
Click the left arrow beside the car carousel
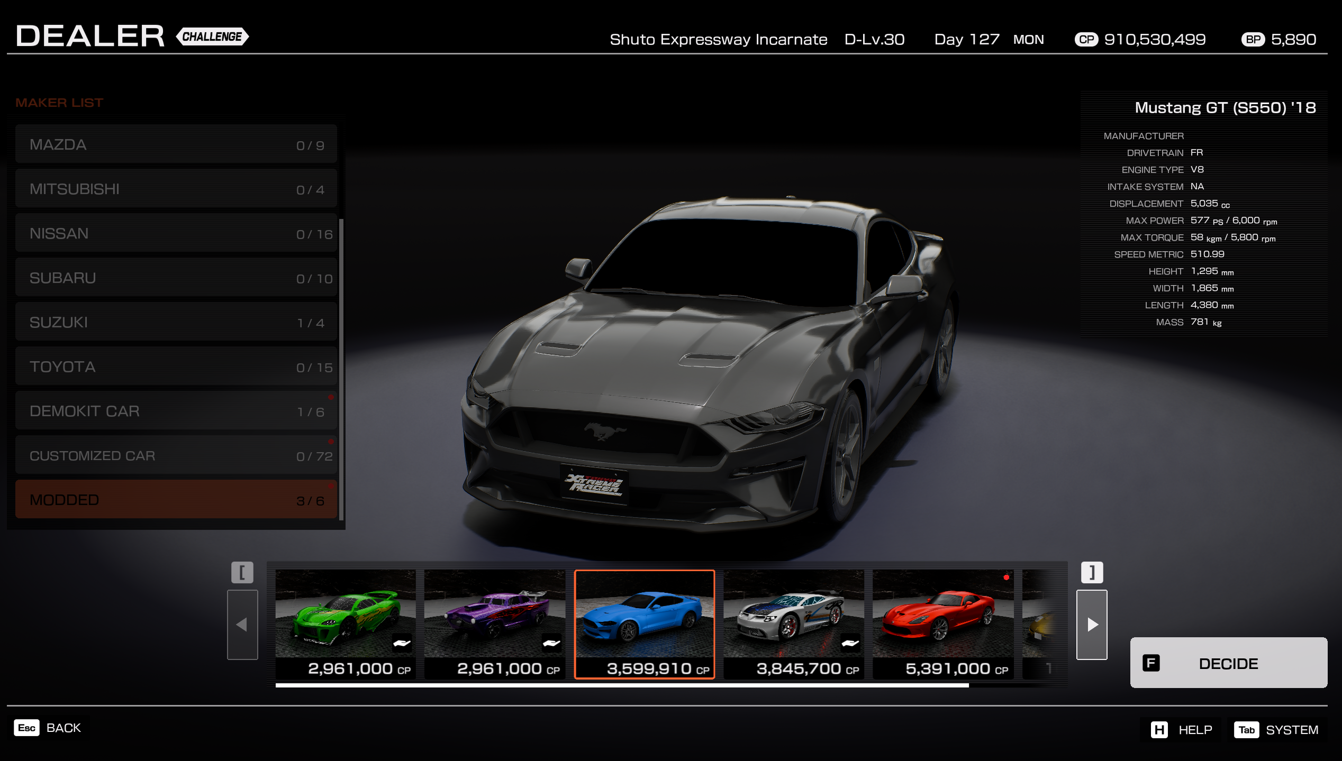[x=242, y=624]
